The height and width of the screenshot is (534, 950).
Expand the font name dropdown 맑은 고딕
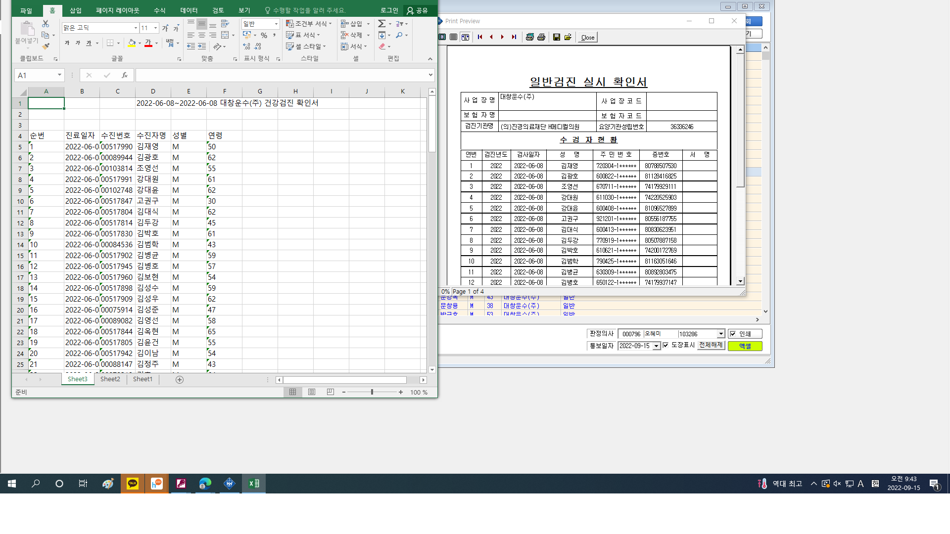136,28
